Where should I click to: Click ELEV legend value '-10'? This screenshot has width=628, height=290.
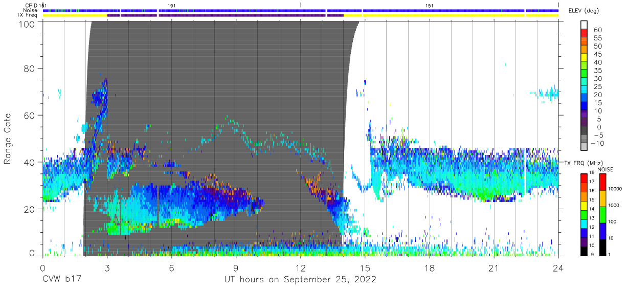(597, 144)
